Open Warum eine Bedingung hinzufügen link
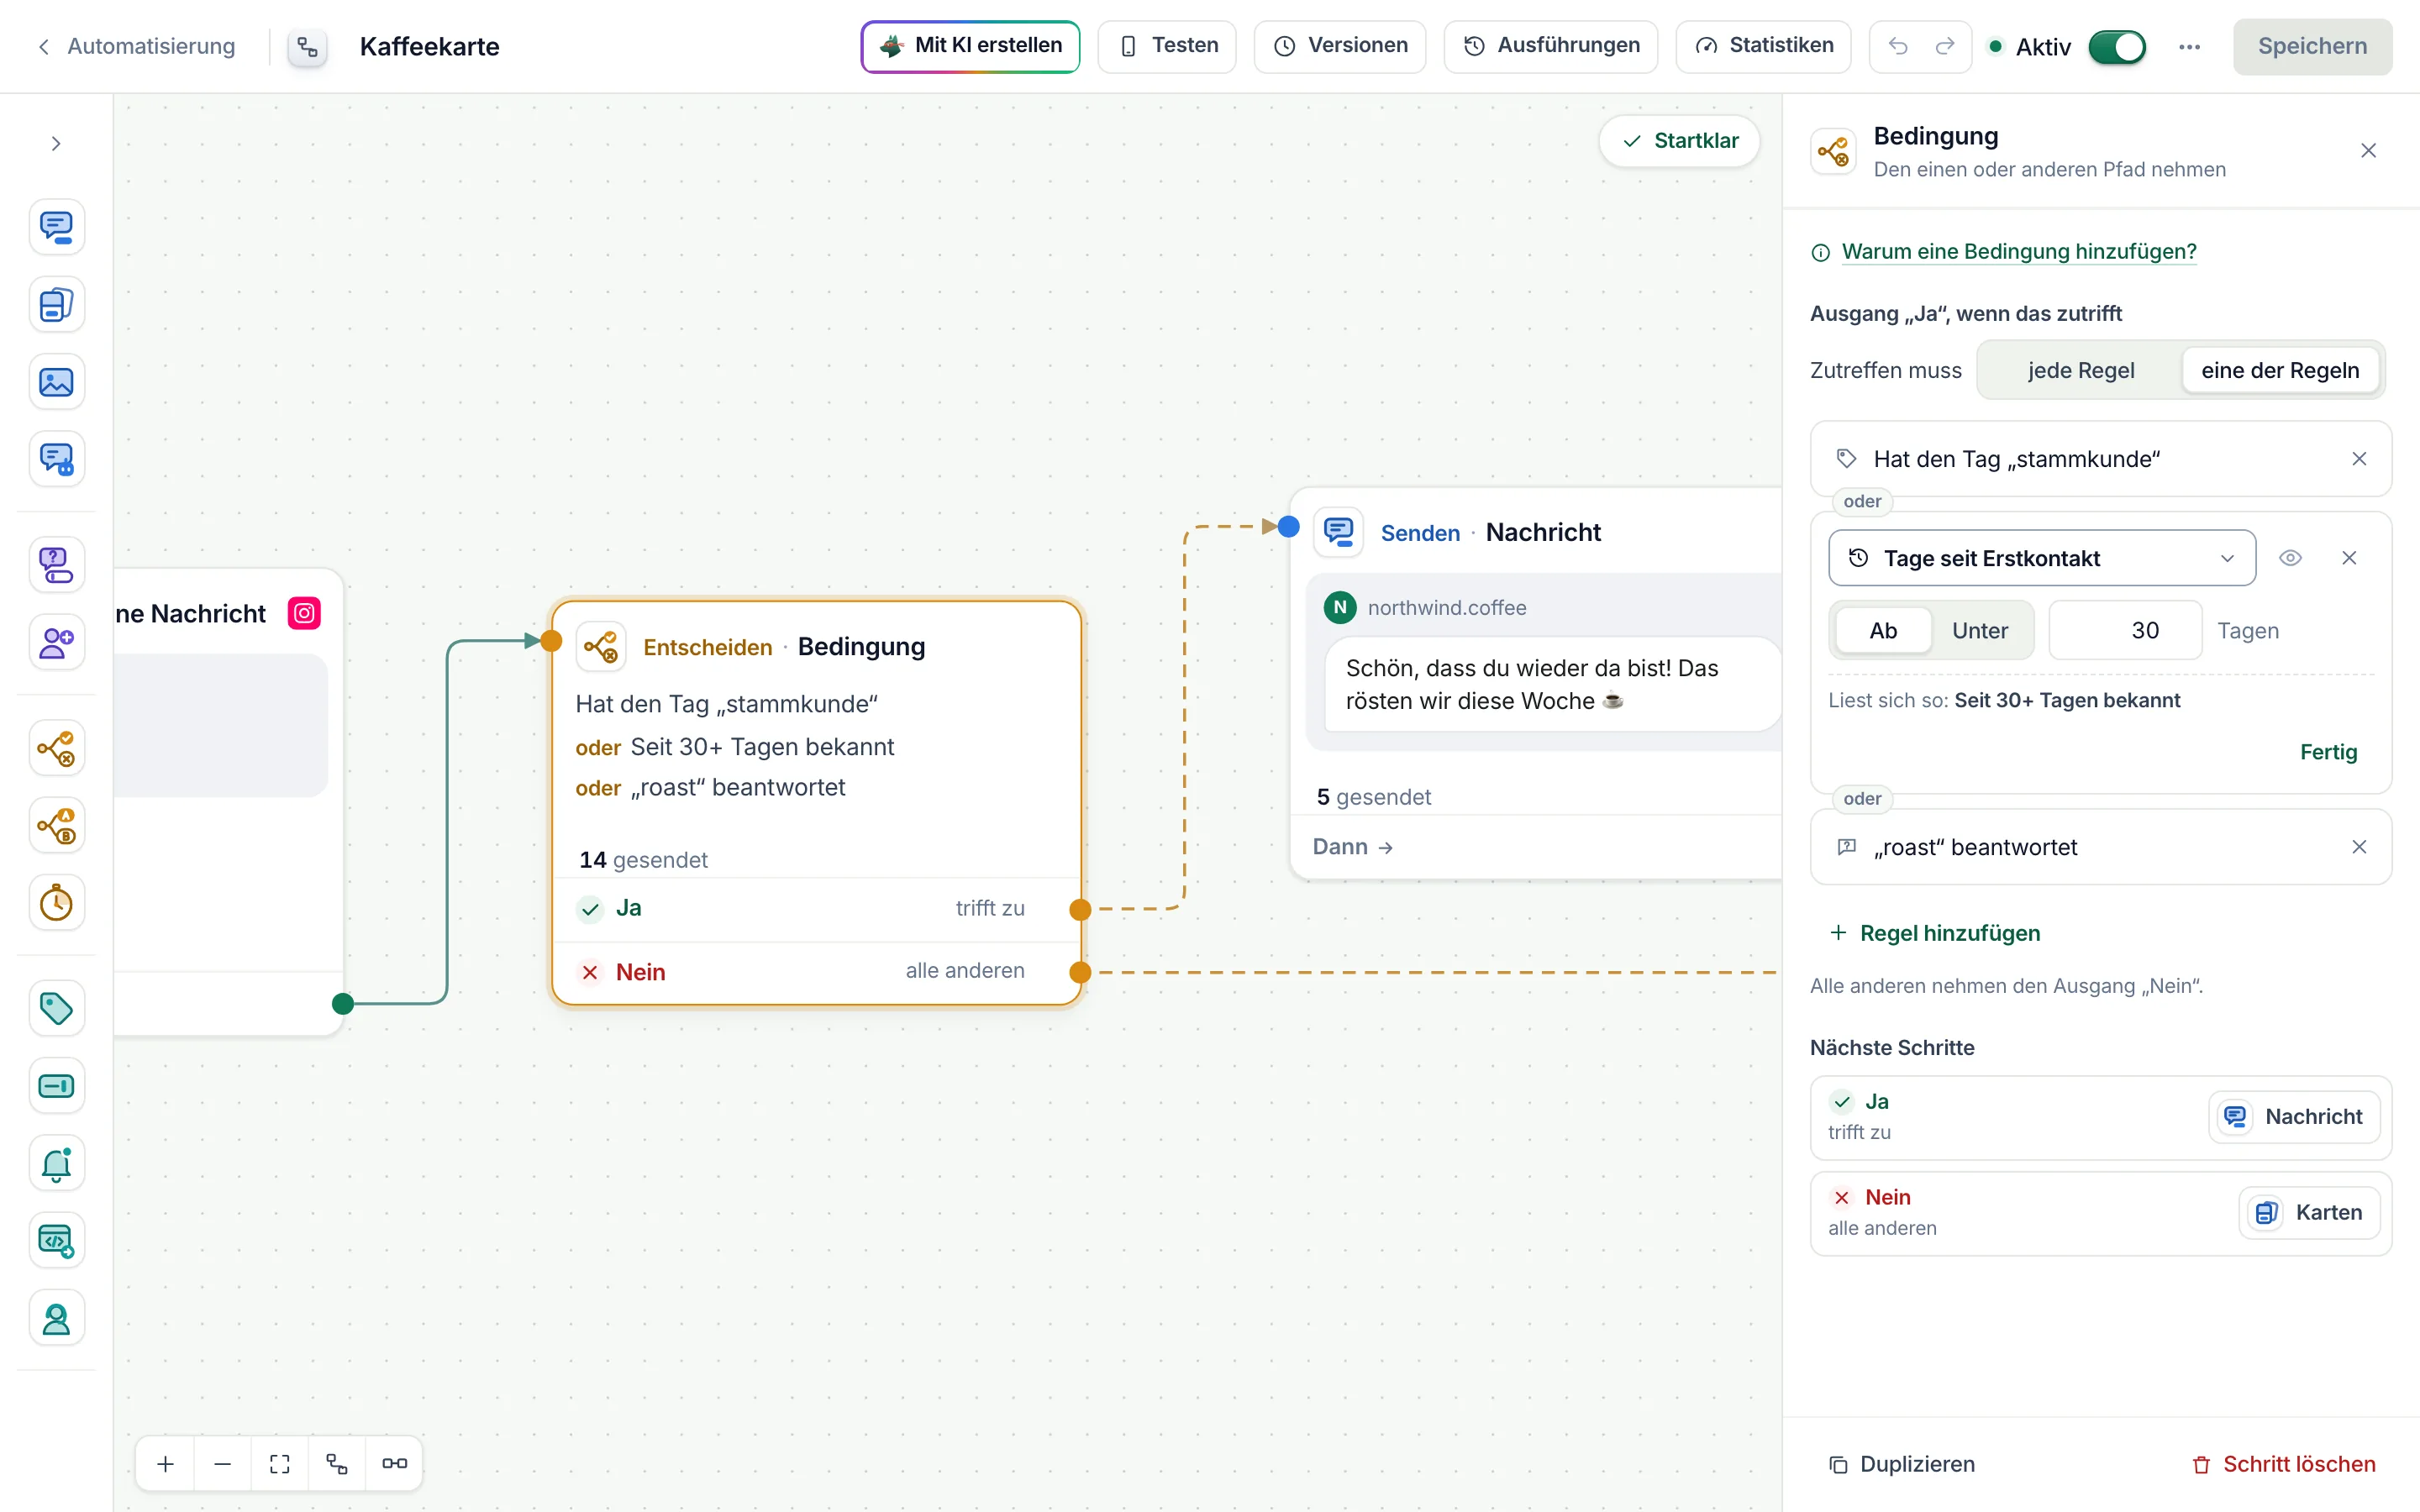Screen dimensions: 2420x1512 coord(2018,252)
